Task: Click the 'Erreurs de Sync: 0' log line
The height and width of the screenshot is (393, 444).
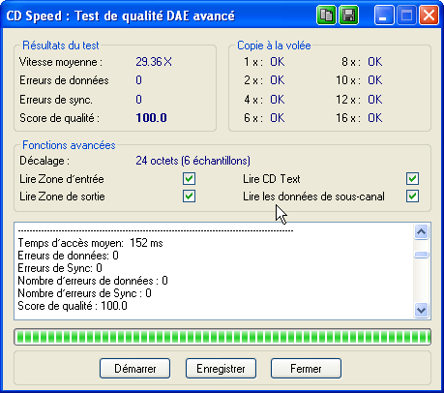Action: pyautogui.click(x=60, y=268)
